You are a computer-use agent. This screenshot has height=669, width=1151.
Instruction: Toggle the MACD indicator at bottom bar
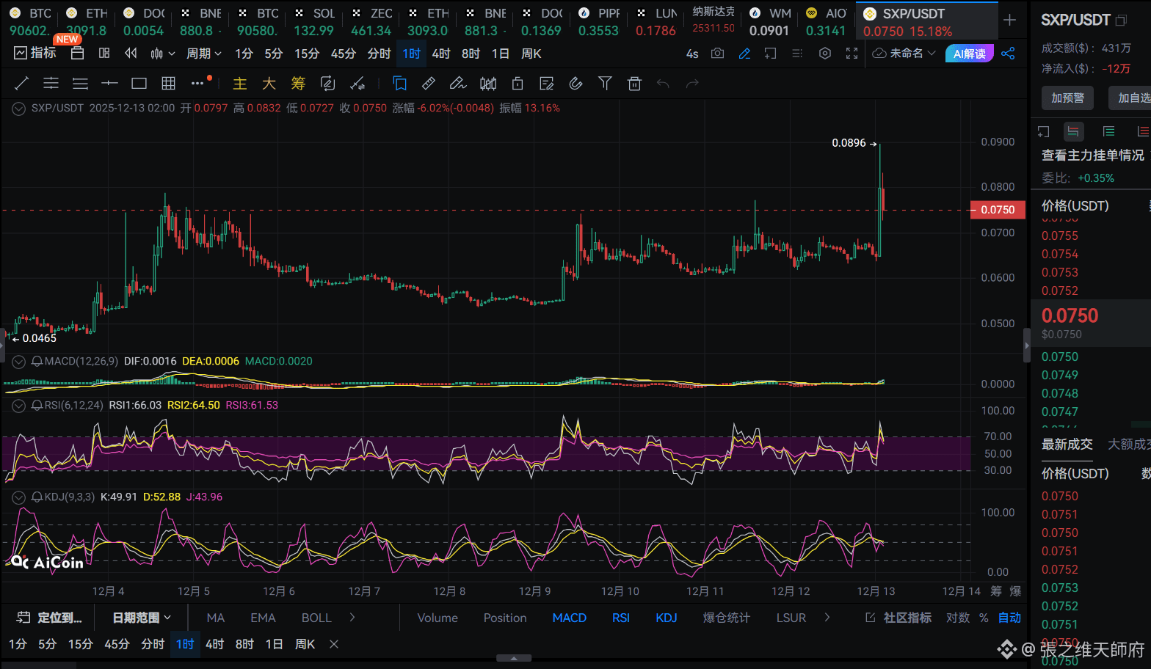tap(569, 618)
